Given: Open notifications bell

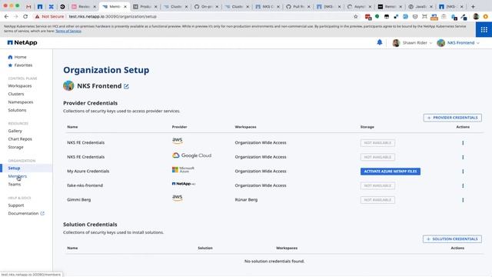Looking at the screenshot, I should click(379, 42).
